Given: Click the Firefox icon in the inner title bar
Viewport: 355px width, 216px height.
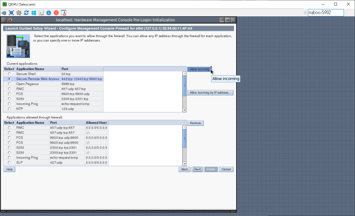Looking at the screenshot, I should click(10, 20).
